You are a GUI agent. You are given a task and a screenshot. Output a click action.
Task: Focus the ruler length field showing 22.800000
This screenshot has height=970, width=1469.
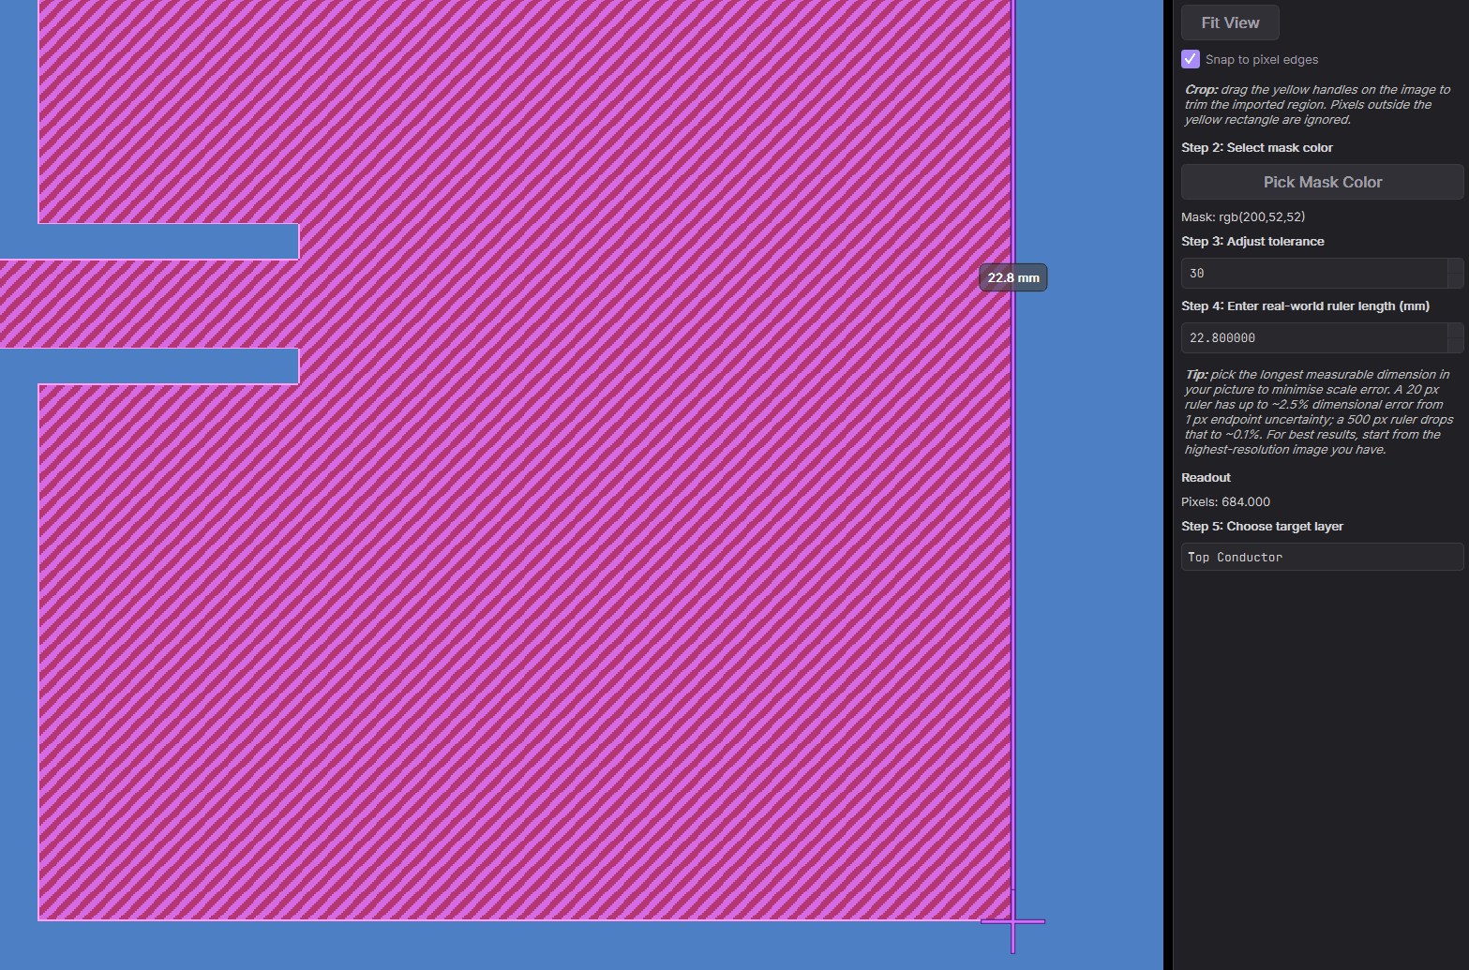[x=1314, y=337]
